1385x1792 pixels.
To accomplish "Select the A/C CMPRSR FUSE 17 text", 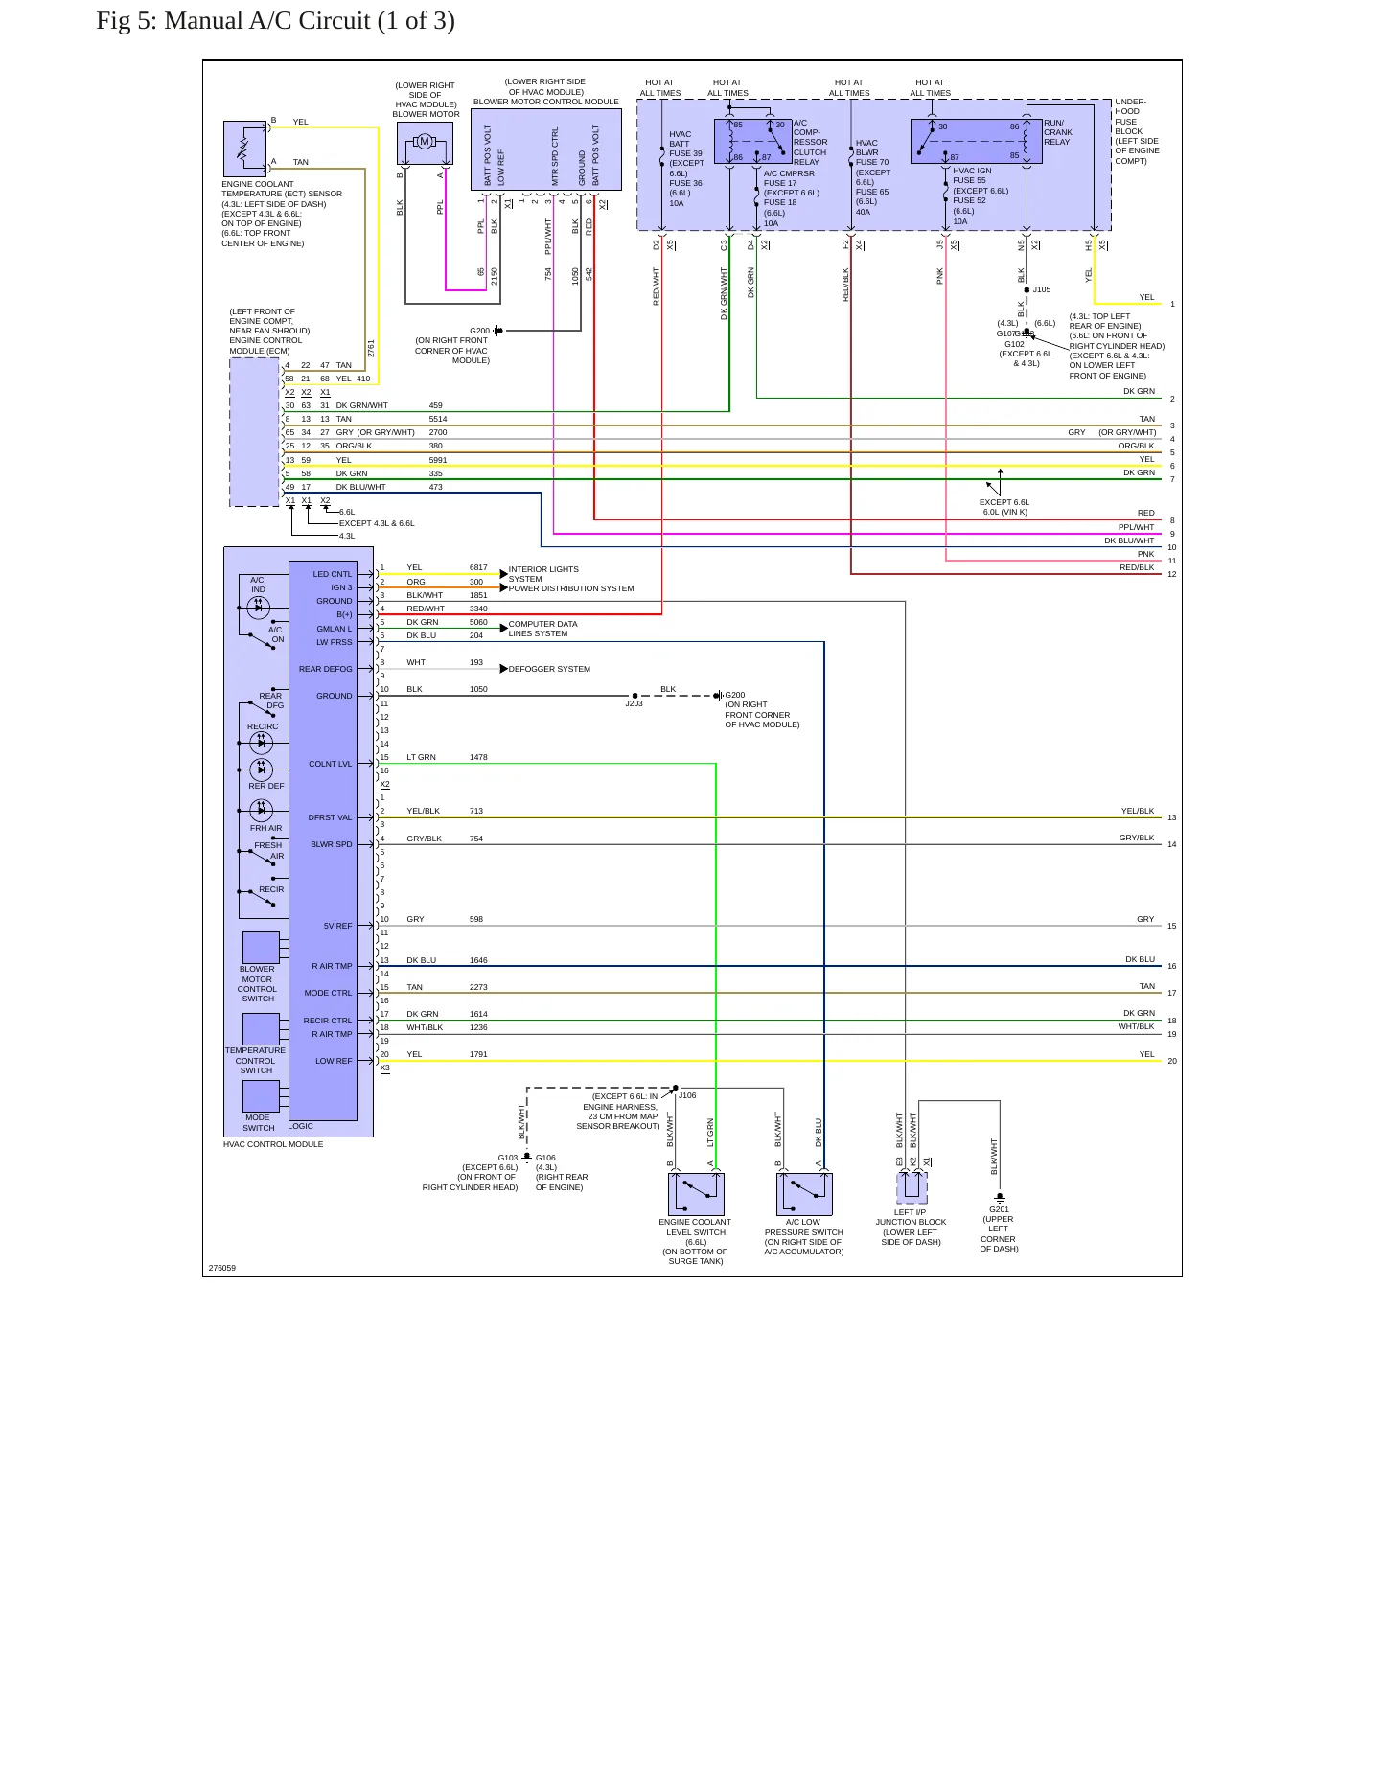I will [x=789, y=178].
